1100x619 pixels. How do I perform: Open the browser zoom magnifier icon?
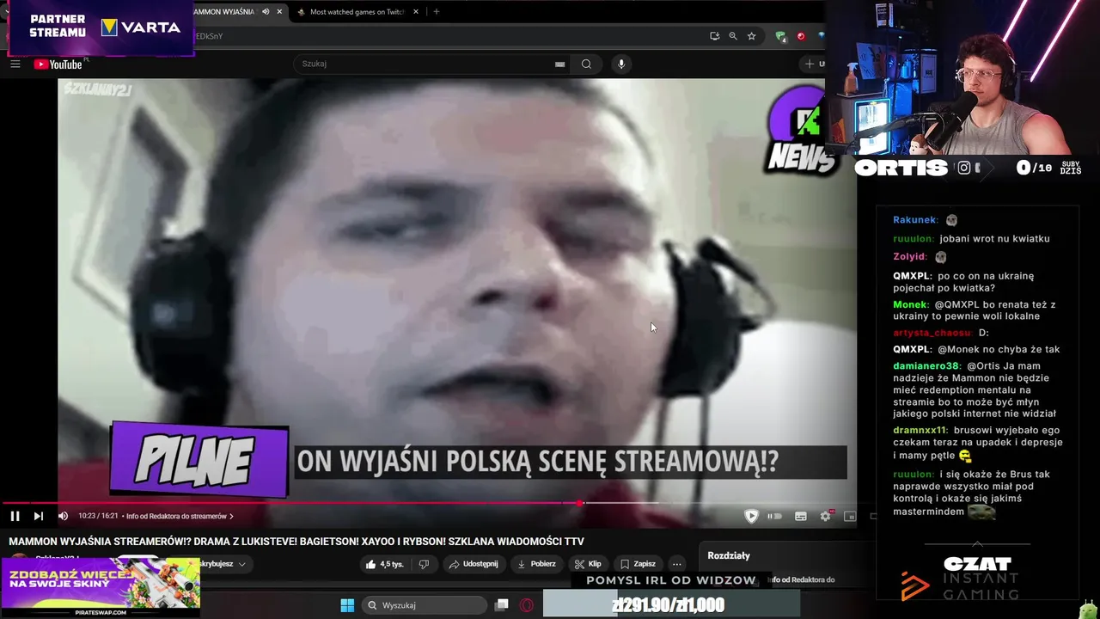click(x=733, y=36)
